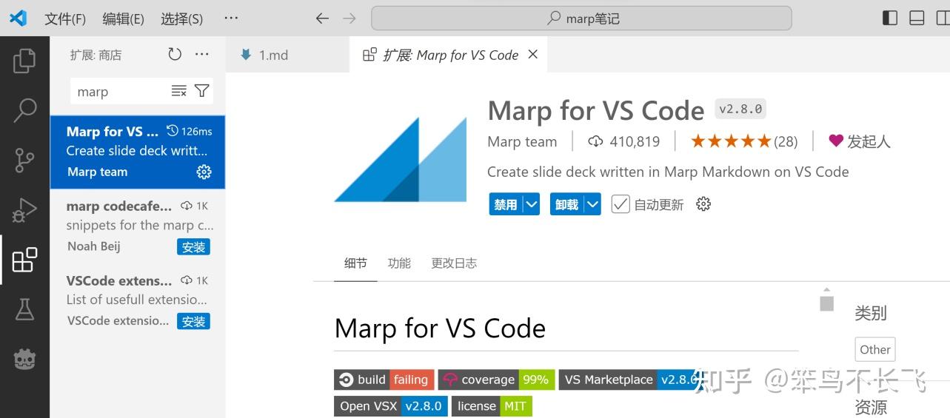Refresh the extensions marketplace list

[x=175, y=54]
